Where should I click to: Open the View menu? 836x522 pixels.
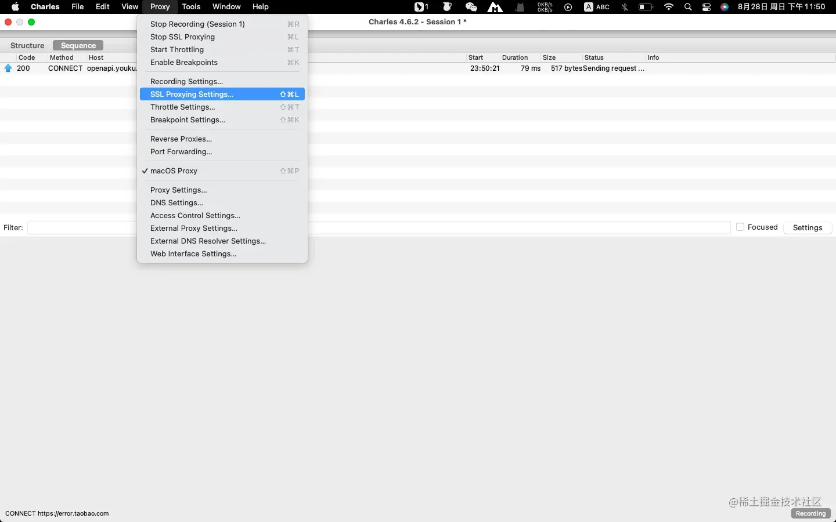129,7
